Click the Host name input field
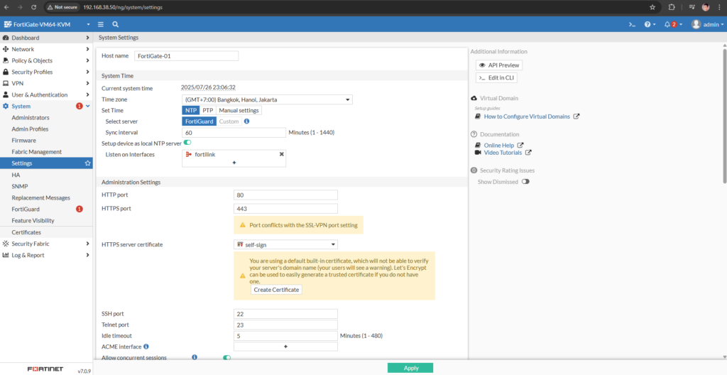This screenshot has width=727, height=375. pos(187,55)
